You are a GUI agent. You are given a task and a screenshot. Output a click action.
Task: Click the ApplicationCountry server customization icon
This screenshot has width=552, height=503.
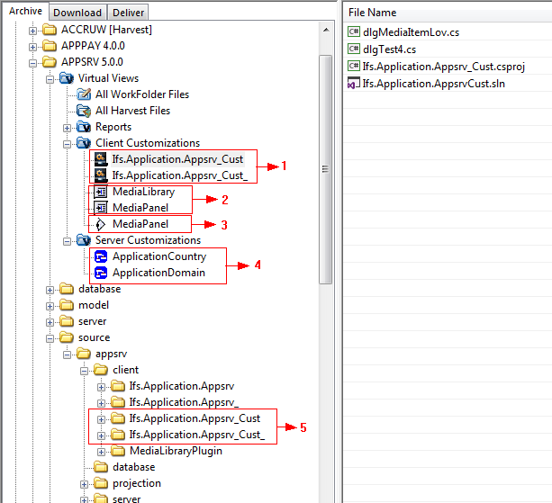[x=101, y=256]
